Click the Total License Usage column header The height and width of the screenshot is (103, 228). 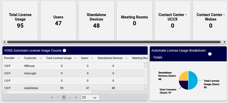point(59,58)
